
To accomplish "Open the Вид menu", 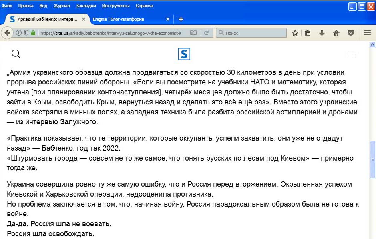I will click(x=43, y=6).
